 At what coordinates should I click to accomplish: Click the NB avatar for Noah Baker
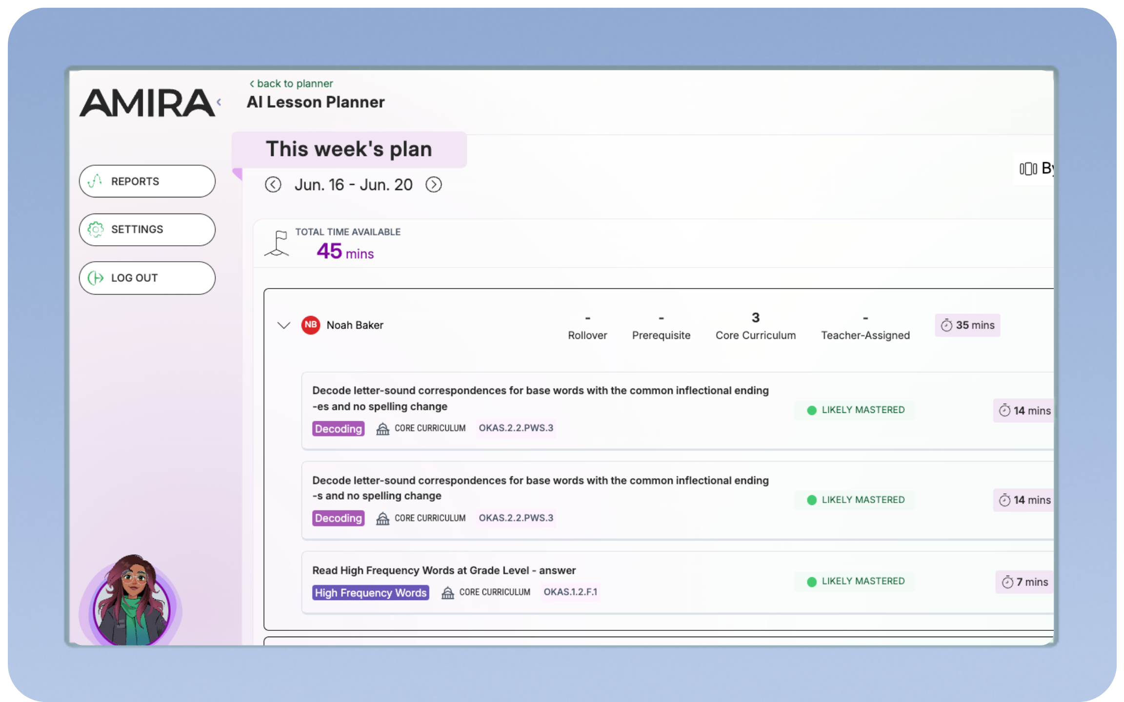pyautogui.click(x=311, y=325)
